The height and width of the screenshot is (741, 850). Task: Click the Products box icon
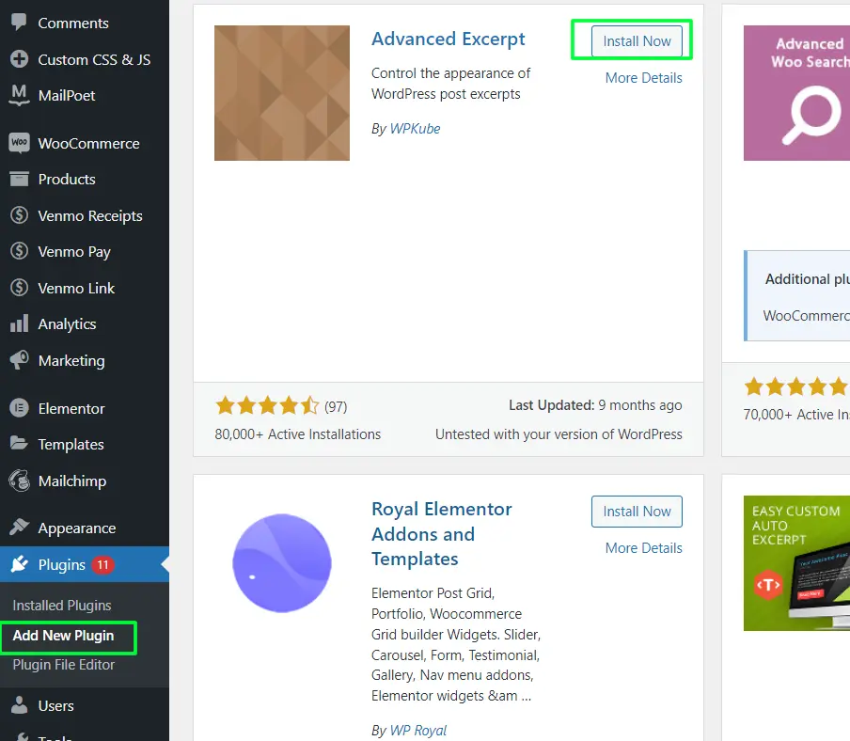(x=19, y=179)
